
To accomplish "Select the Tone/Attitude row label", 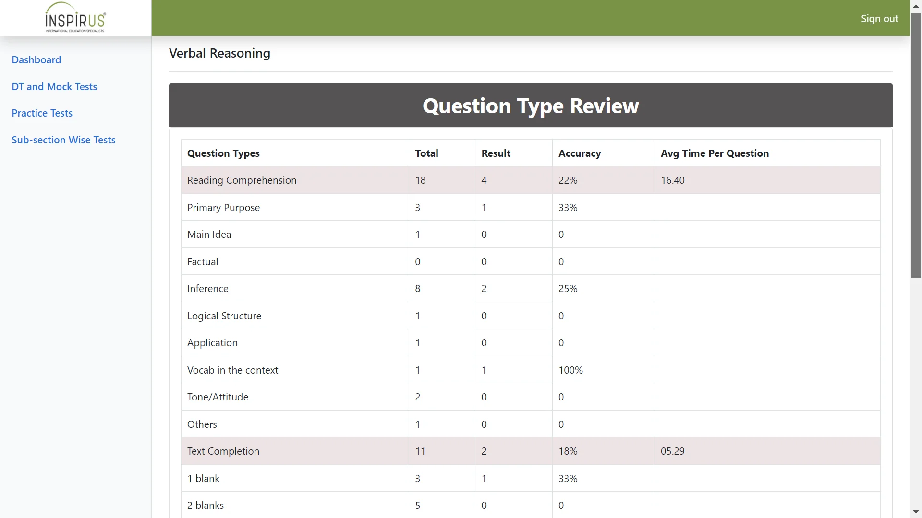I will coord(218,397).
